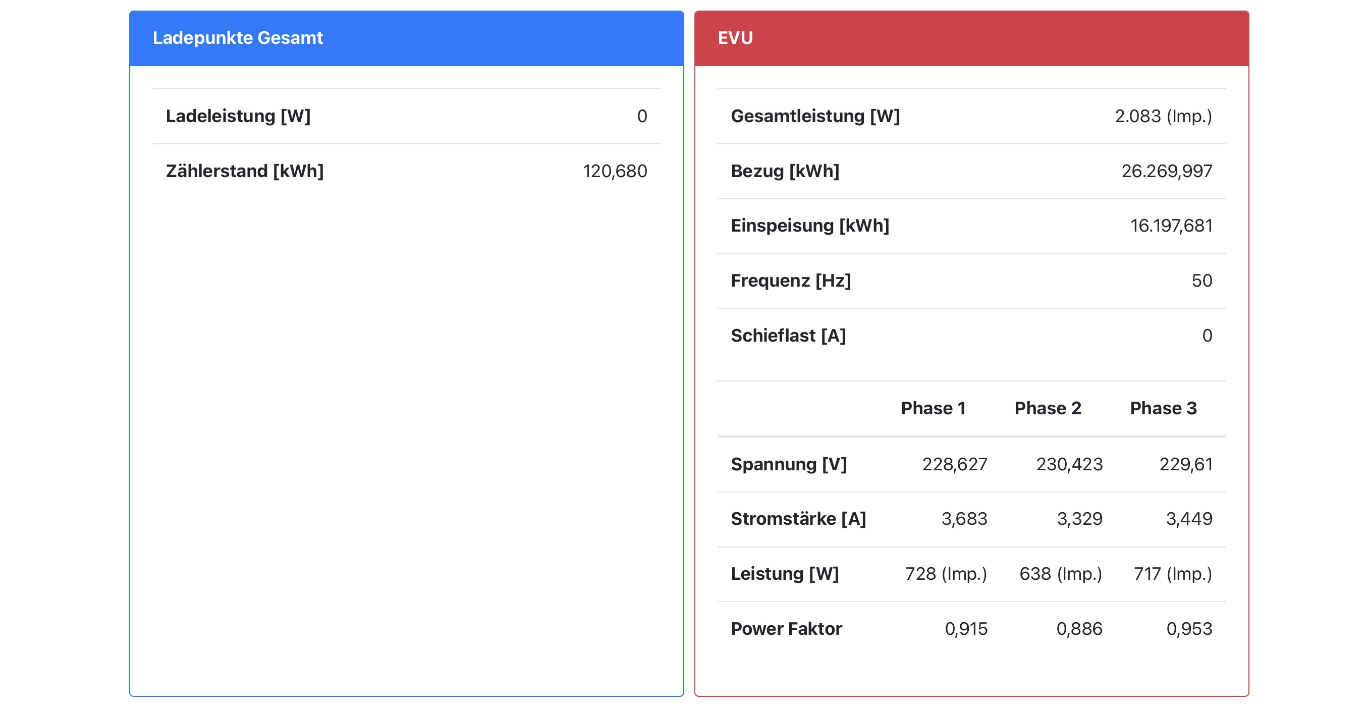Click Phase 3 power 717 (Imp.)
Screen dimensions: 1367x711
pos(1172,574)
